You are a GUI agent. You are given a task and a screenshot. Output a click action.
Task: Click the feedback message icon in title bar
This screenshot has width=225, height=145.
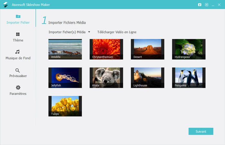tap(207, 5)
